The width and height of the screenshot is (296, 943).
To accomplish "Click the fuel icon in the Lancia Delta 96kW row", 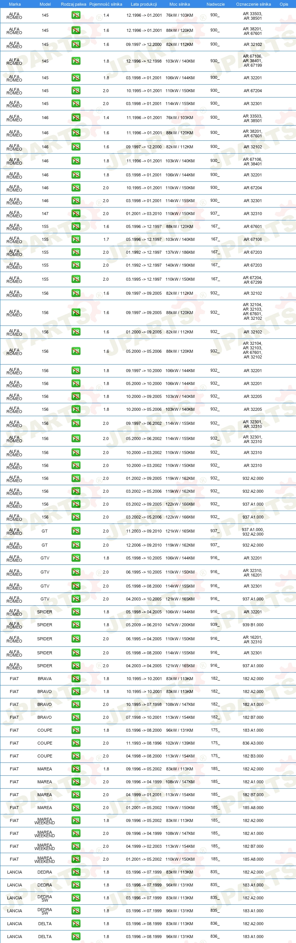I will pyautogui.click(x=76, y=937).
